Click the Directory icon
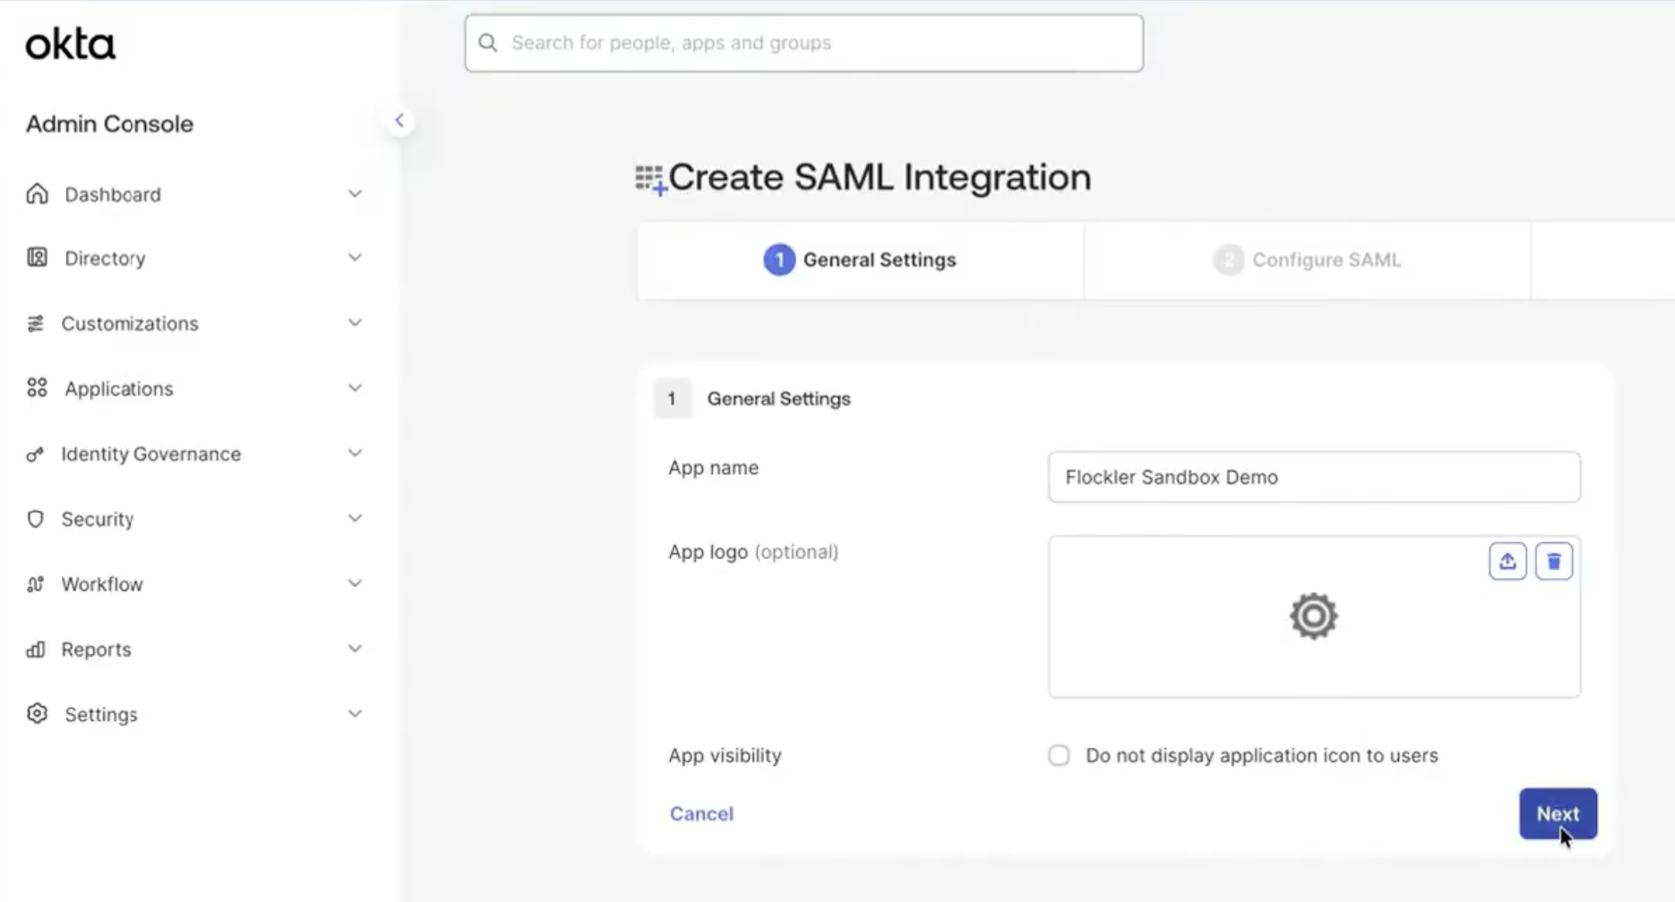Screen dimensions: 1675x902 point(37,258)
